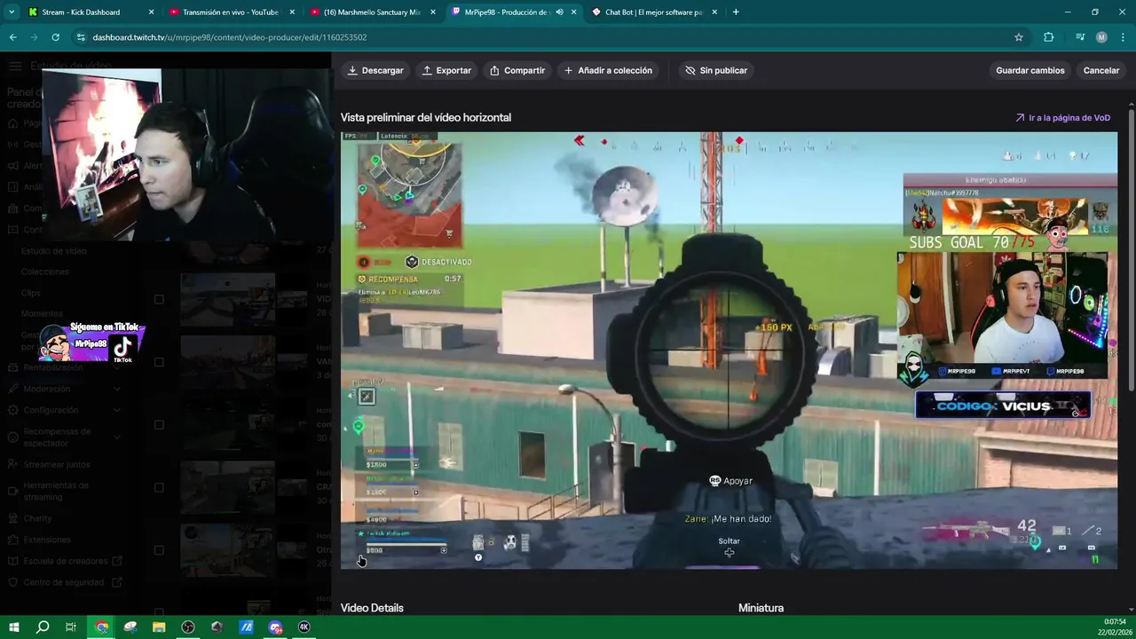
Task: Click Añadir a colección button
Action: click(609, 70)
